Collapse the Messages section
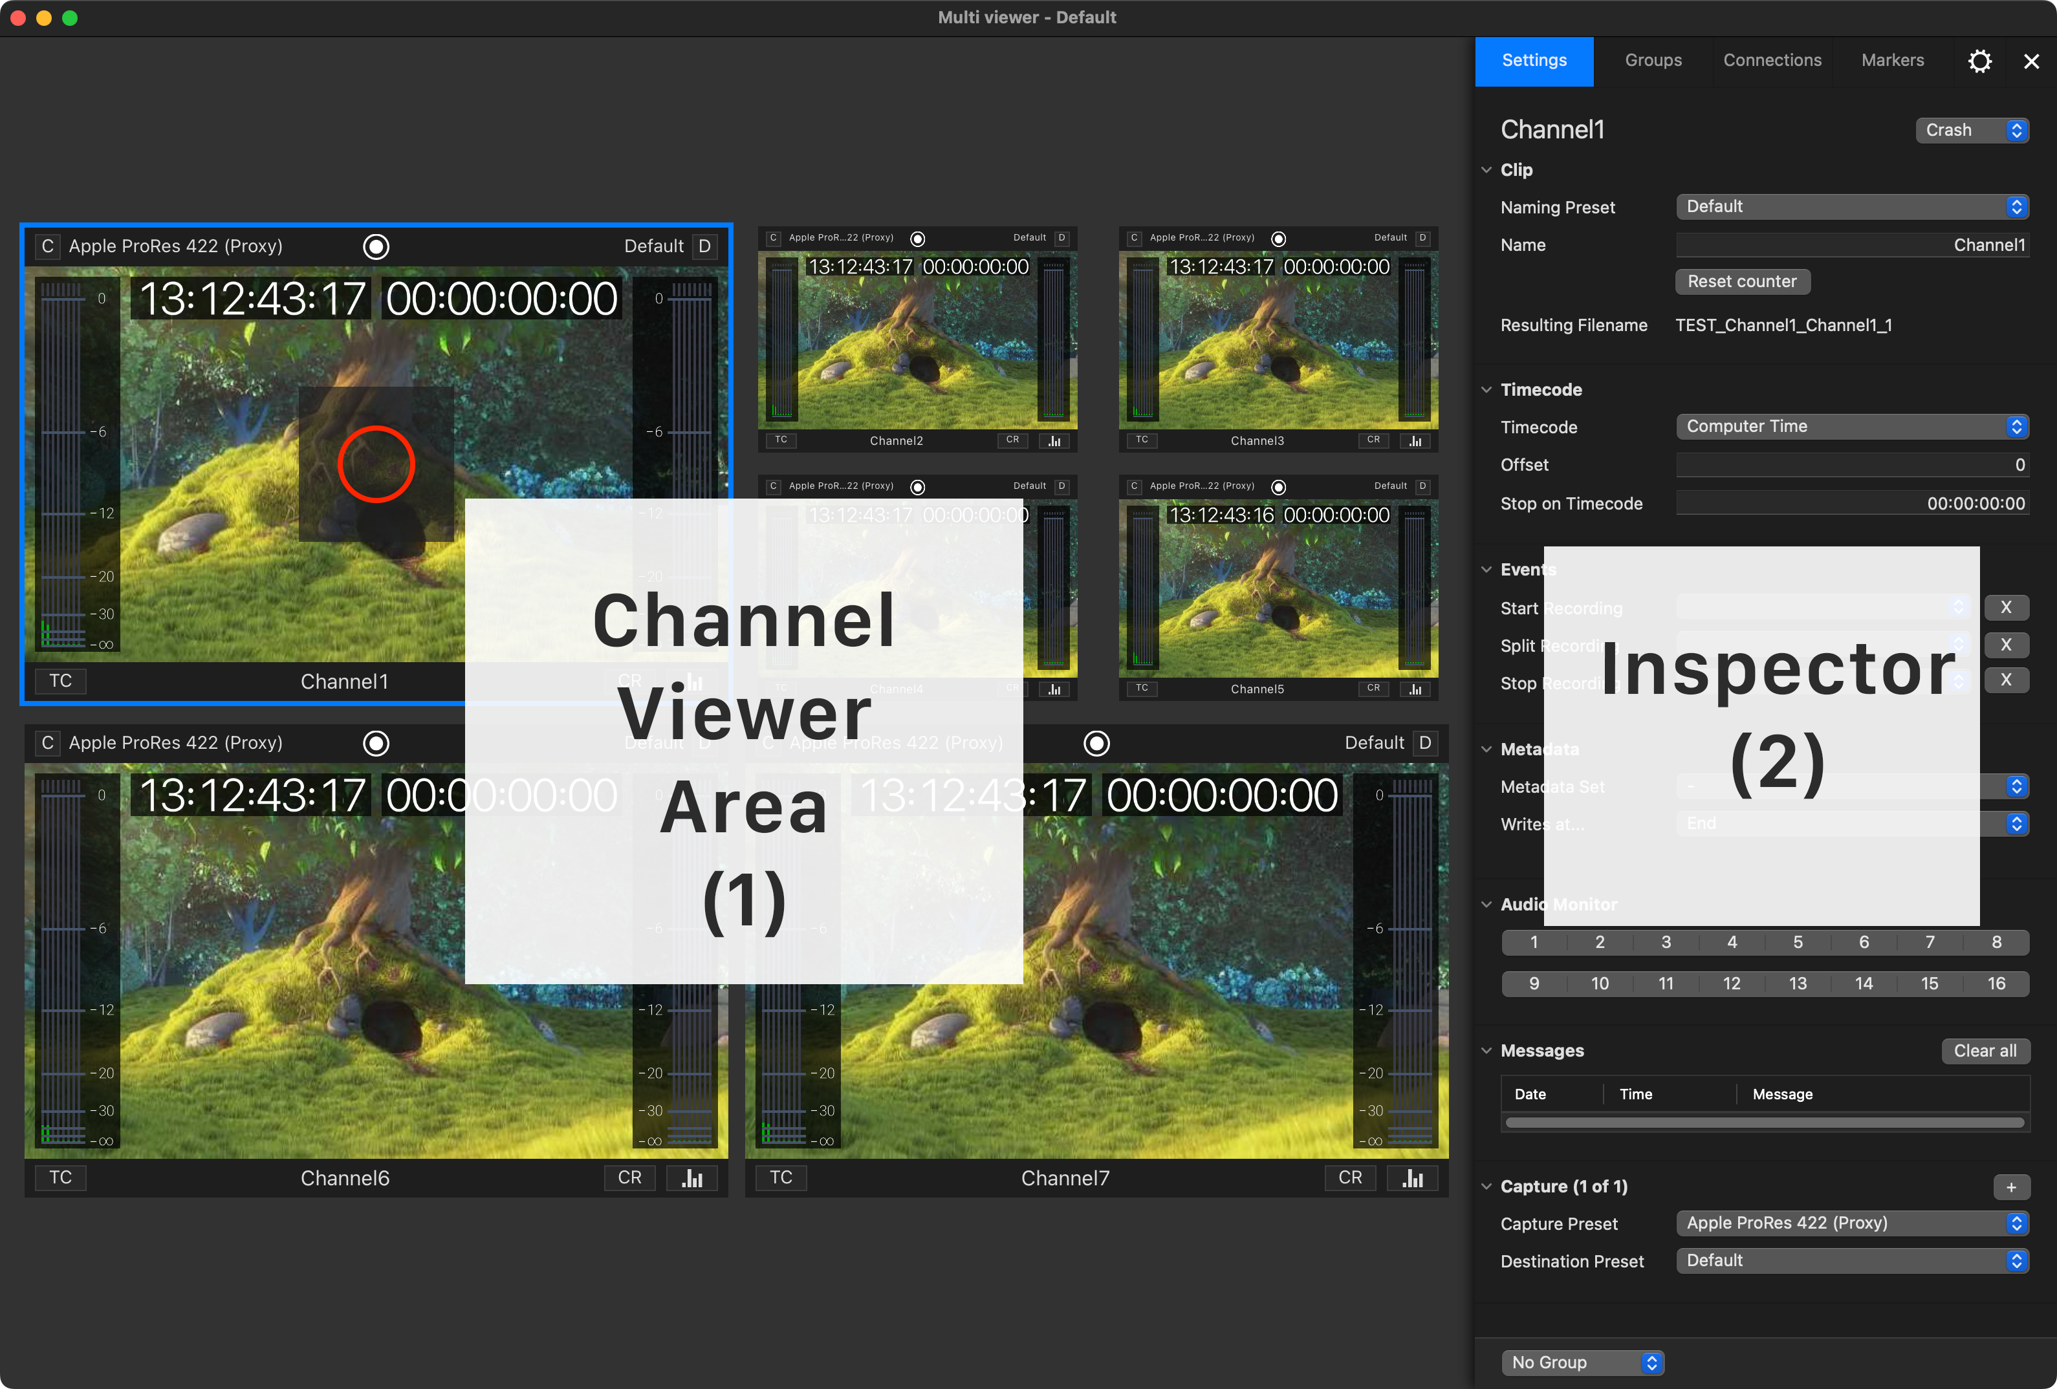2057x1389 pixels. pyautogui.click(x=1487, y=1051)
